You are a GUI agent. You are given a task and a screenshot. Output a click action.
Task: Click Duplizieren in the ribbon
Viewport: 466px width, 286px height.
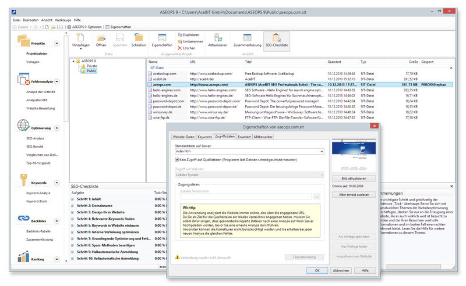pyautogui.click(x=189, y=35)
